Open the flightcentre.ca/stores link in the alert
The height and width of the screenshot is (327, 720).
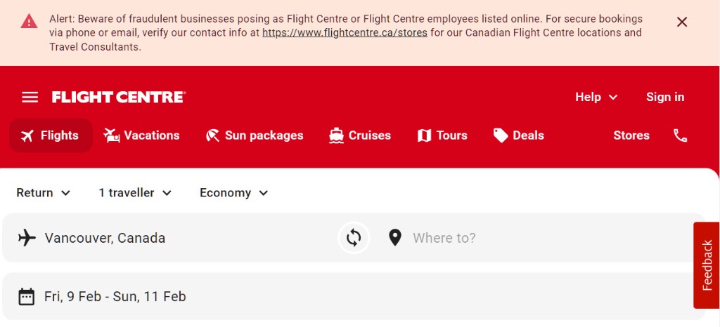click(345, 33)
